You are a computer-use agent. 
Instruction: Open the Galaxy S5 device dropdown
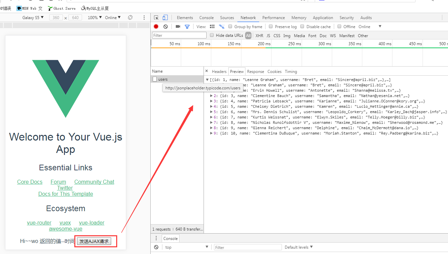33,17
